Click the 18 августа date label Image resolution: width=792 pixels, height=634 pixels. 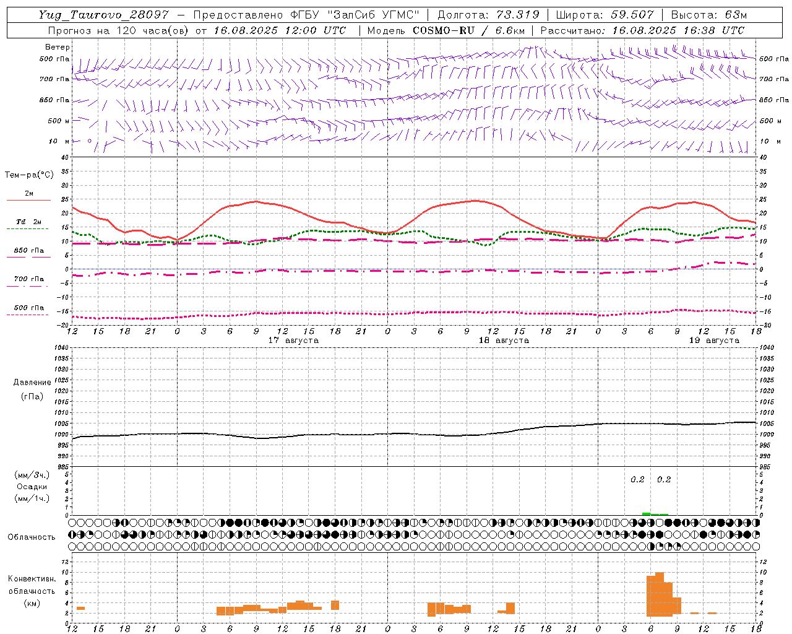click(x=504, y=341)
